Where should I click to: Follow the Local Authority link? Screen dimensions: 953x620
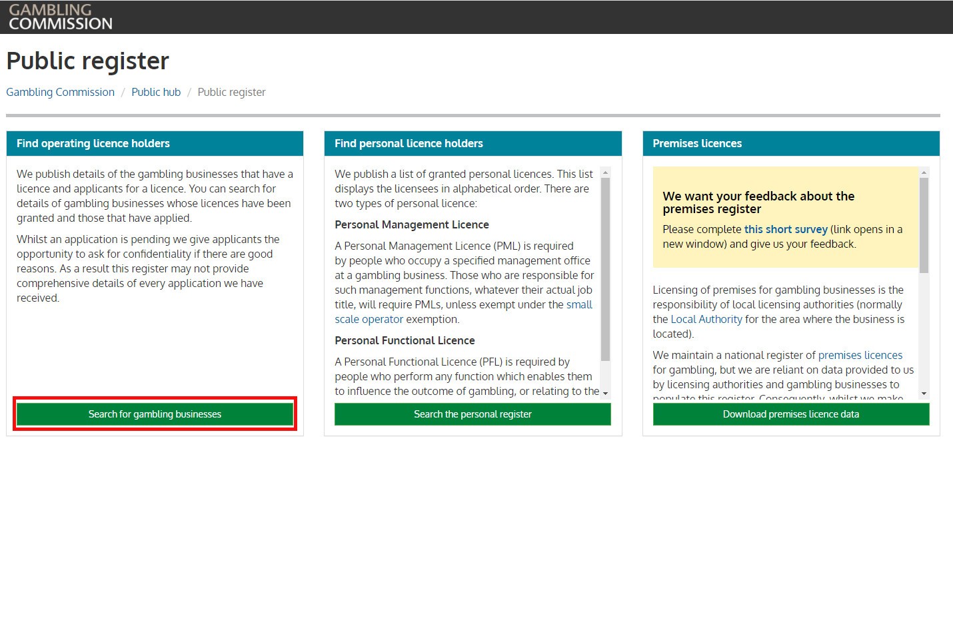(x=706, y=319)
